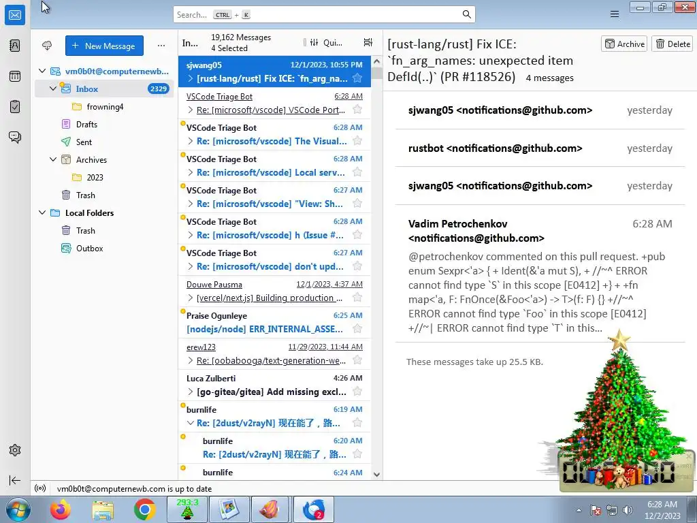Open the taskbar clock showing 6:28 AM
This screenshot has height=523, width=697.
pyautogui.click(x=662, y=509)
